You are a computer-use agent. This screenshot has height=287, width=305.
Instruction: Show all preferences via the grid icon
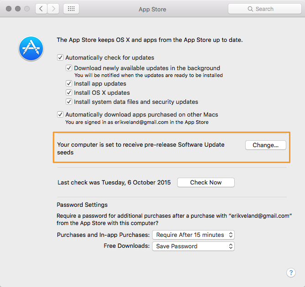(71, 9)
